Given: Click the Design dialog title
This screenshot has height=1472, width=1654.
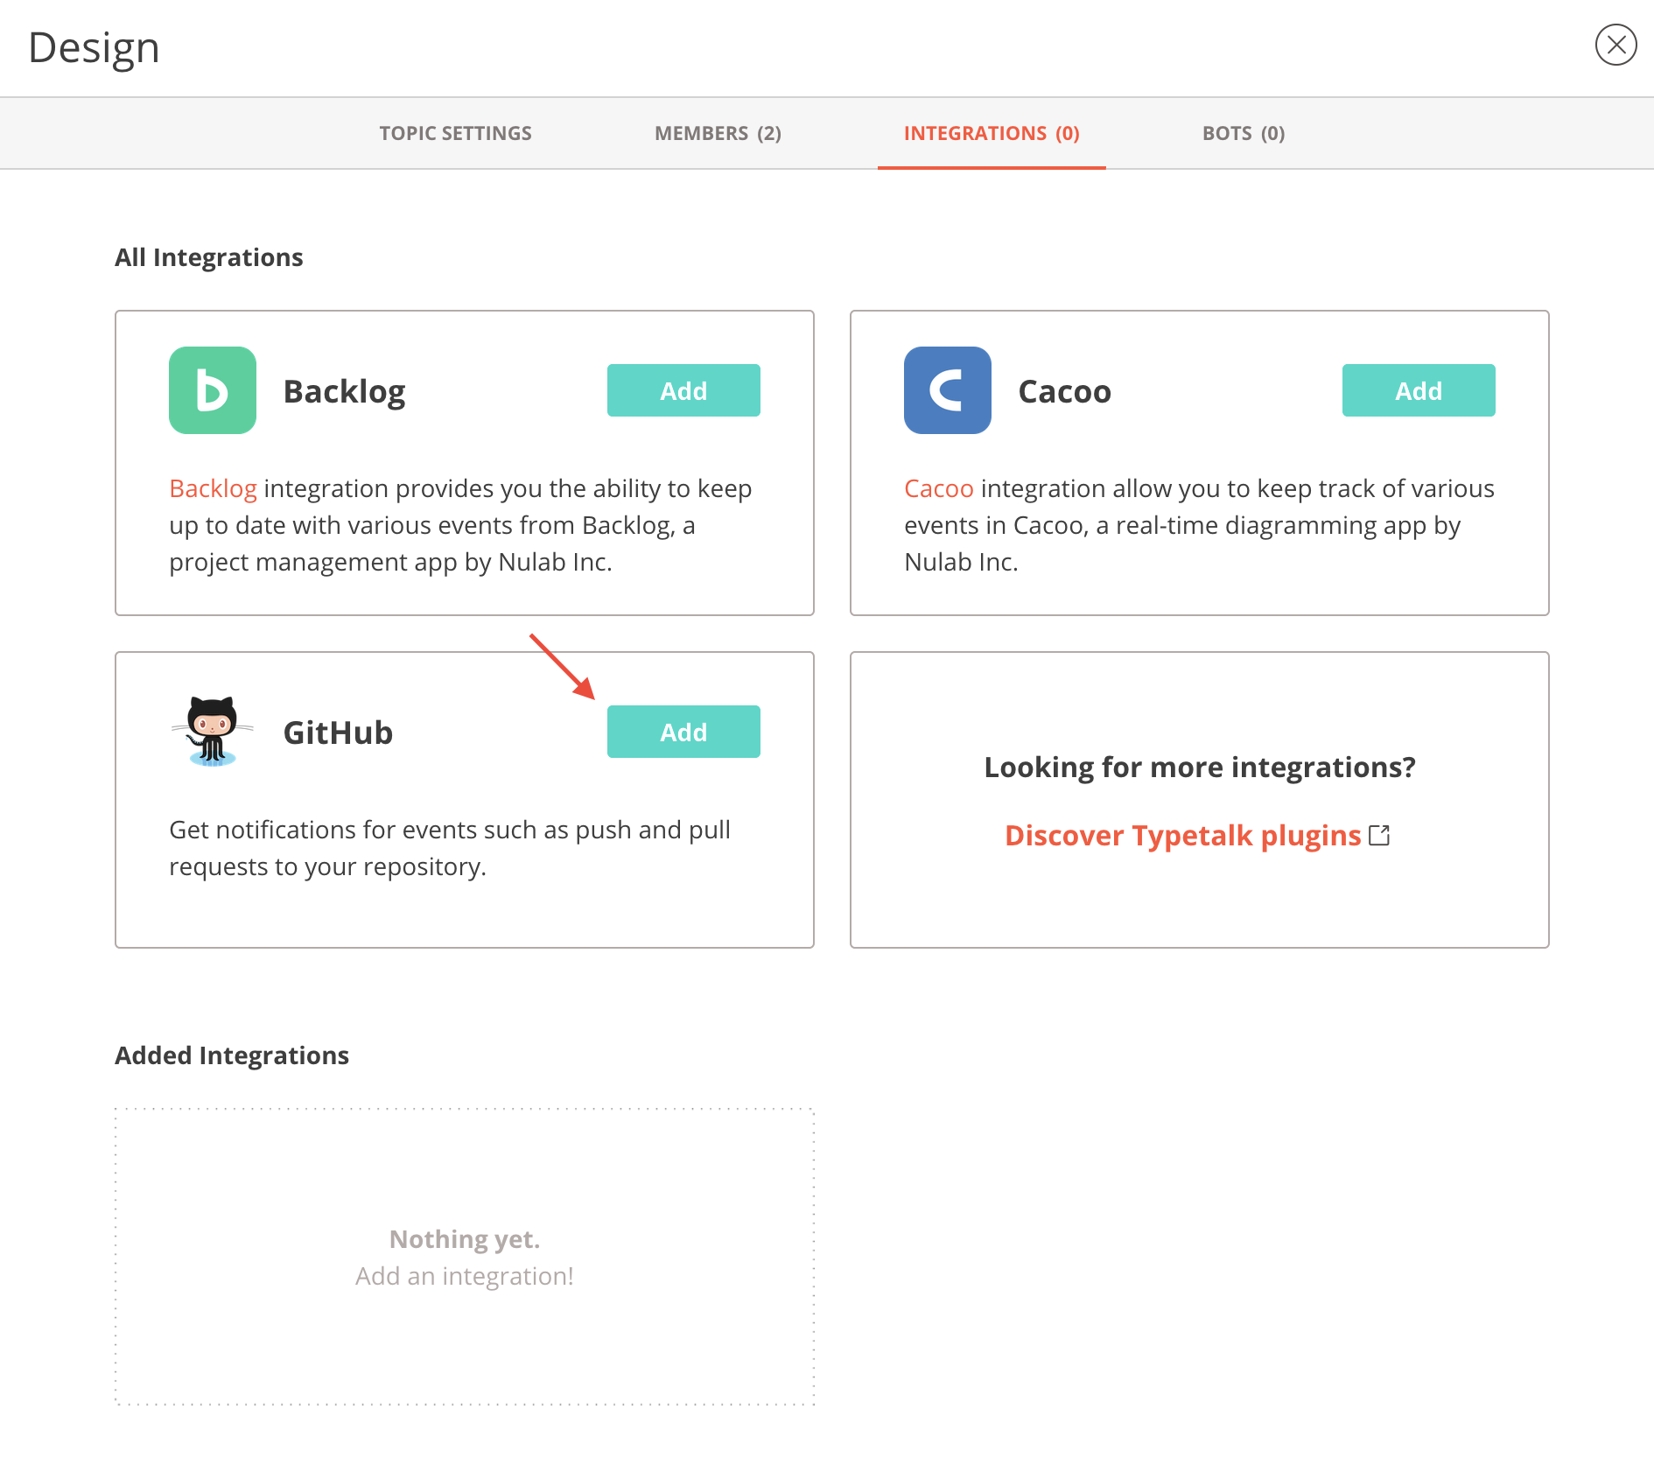Looking at the screenshot, I should coord(94,48).
